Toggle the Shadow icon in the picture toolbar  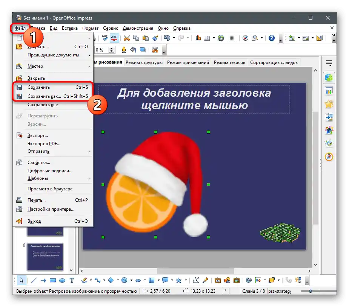click(x=143, y=50)
